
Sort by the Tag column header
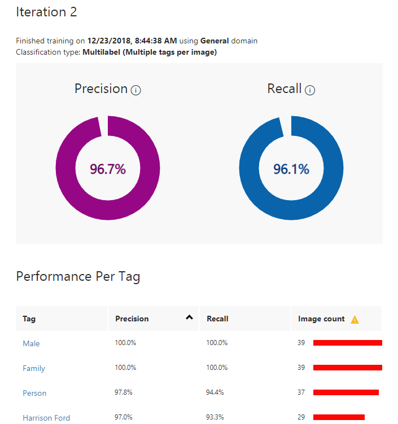tap(29, 319)
